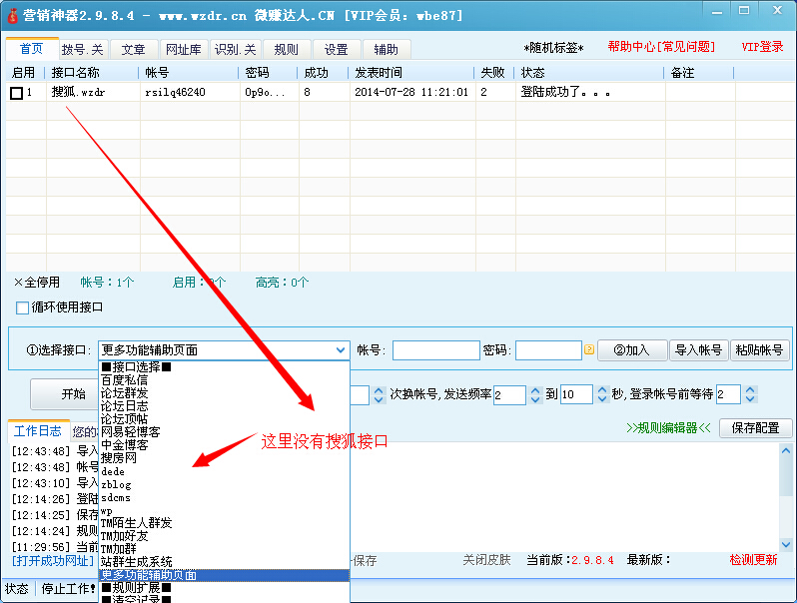Image resolution: width=797 pixels, height=603 pixels.
Task: Toggle the 循环使用接口 checkbox
Action: pos(22,307)
